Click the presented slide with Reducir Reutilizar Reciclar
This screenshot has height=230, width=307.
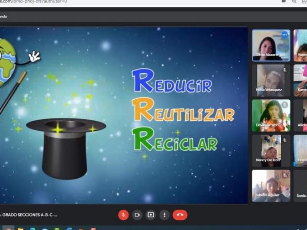coord(123,115)
